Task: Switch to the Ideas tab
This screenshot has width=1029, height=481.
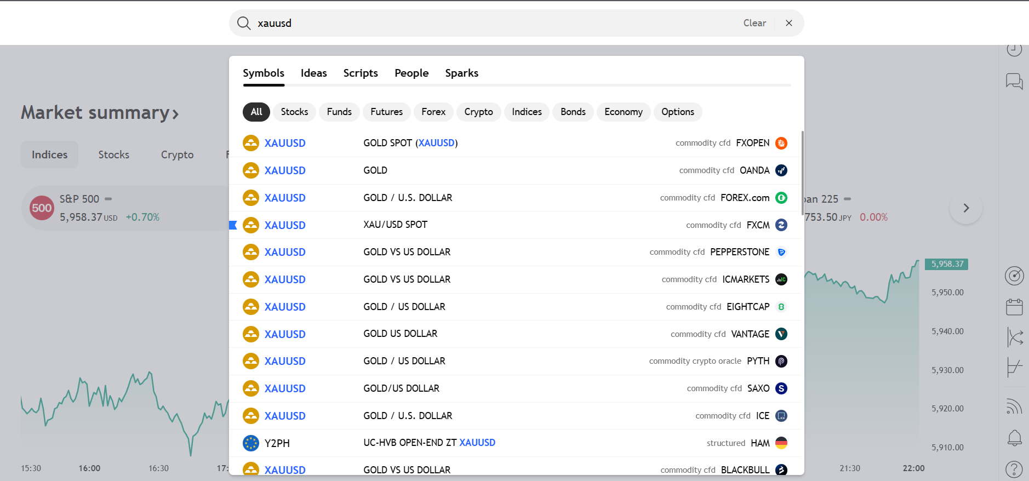Action: (313, 73)
